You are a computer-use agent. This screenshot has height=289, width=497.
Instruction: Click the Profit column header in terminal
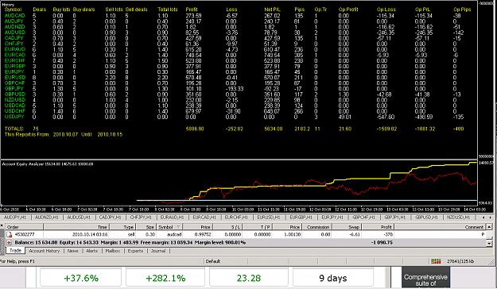coord(379,227)
